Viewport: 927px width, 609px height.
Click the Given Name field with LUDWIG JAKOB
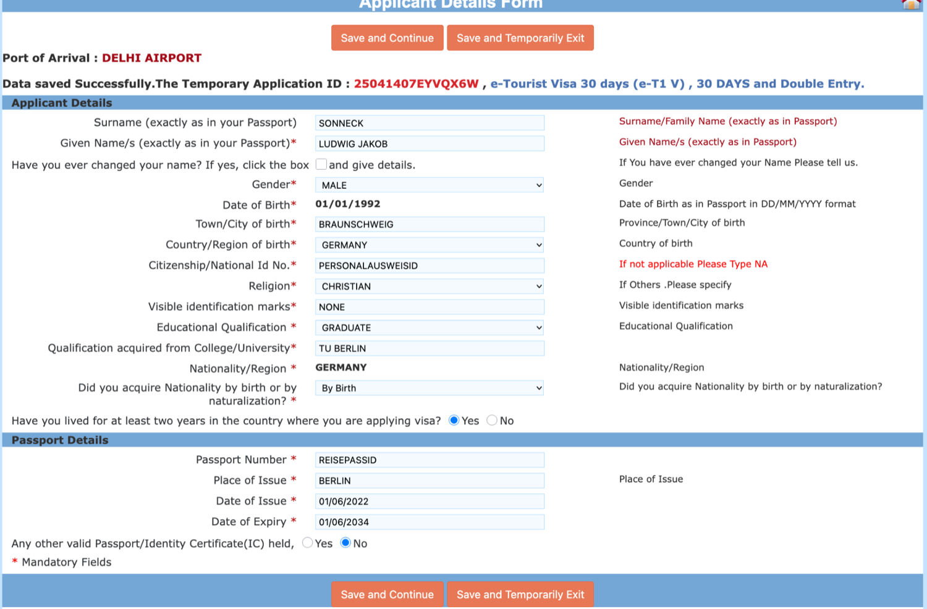[430, 143]
